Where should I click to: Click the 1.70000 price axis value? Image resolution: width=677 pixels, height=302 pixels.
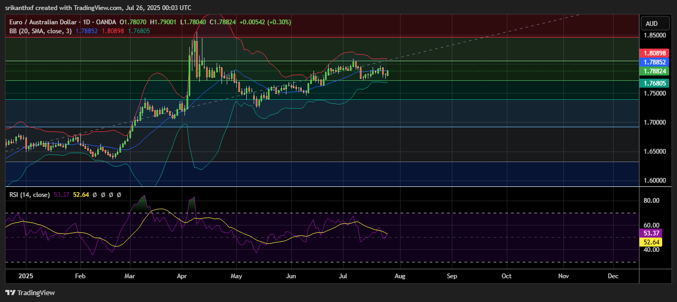[x=654, y=122]
